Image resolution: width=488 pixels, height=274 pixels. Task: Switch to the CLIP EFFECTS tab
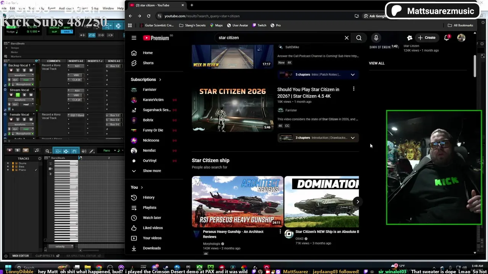pyautogui.click(x=45, y=256)
